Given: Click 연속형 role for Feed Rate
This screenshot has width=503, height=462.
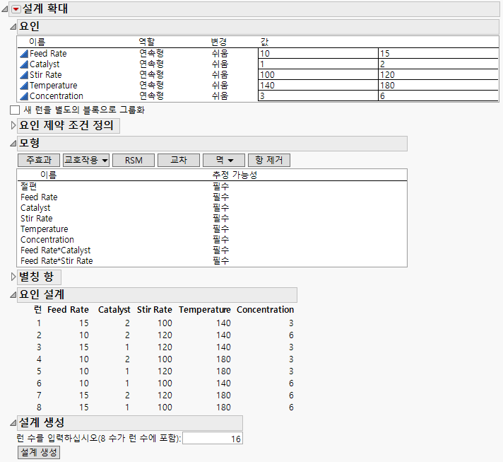Looking at the screenshot, I should coord(151,53).
